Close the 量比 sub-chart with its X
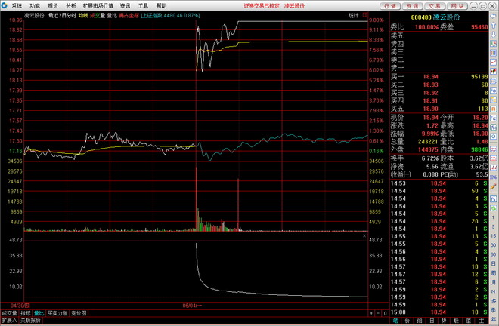This screenshot has width=499, height=326. [364, 236]
